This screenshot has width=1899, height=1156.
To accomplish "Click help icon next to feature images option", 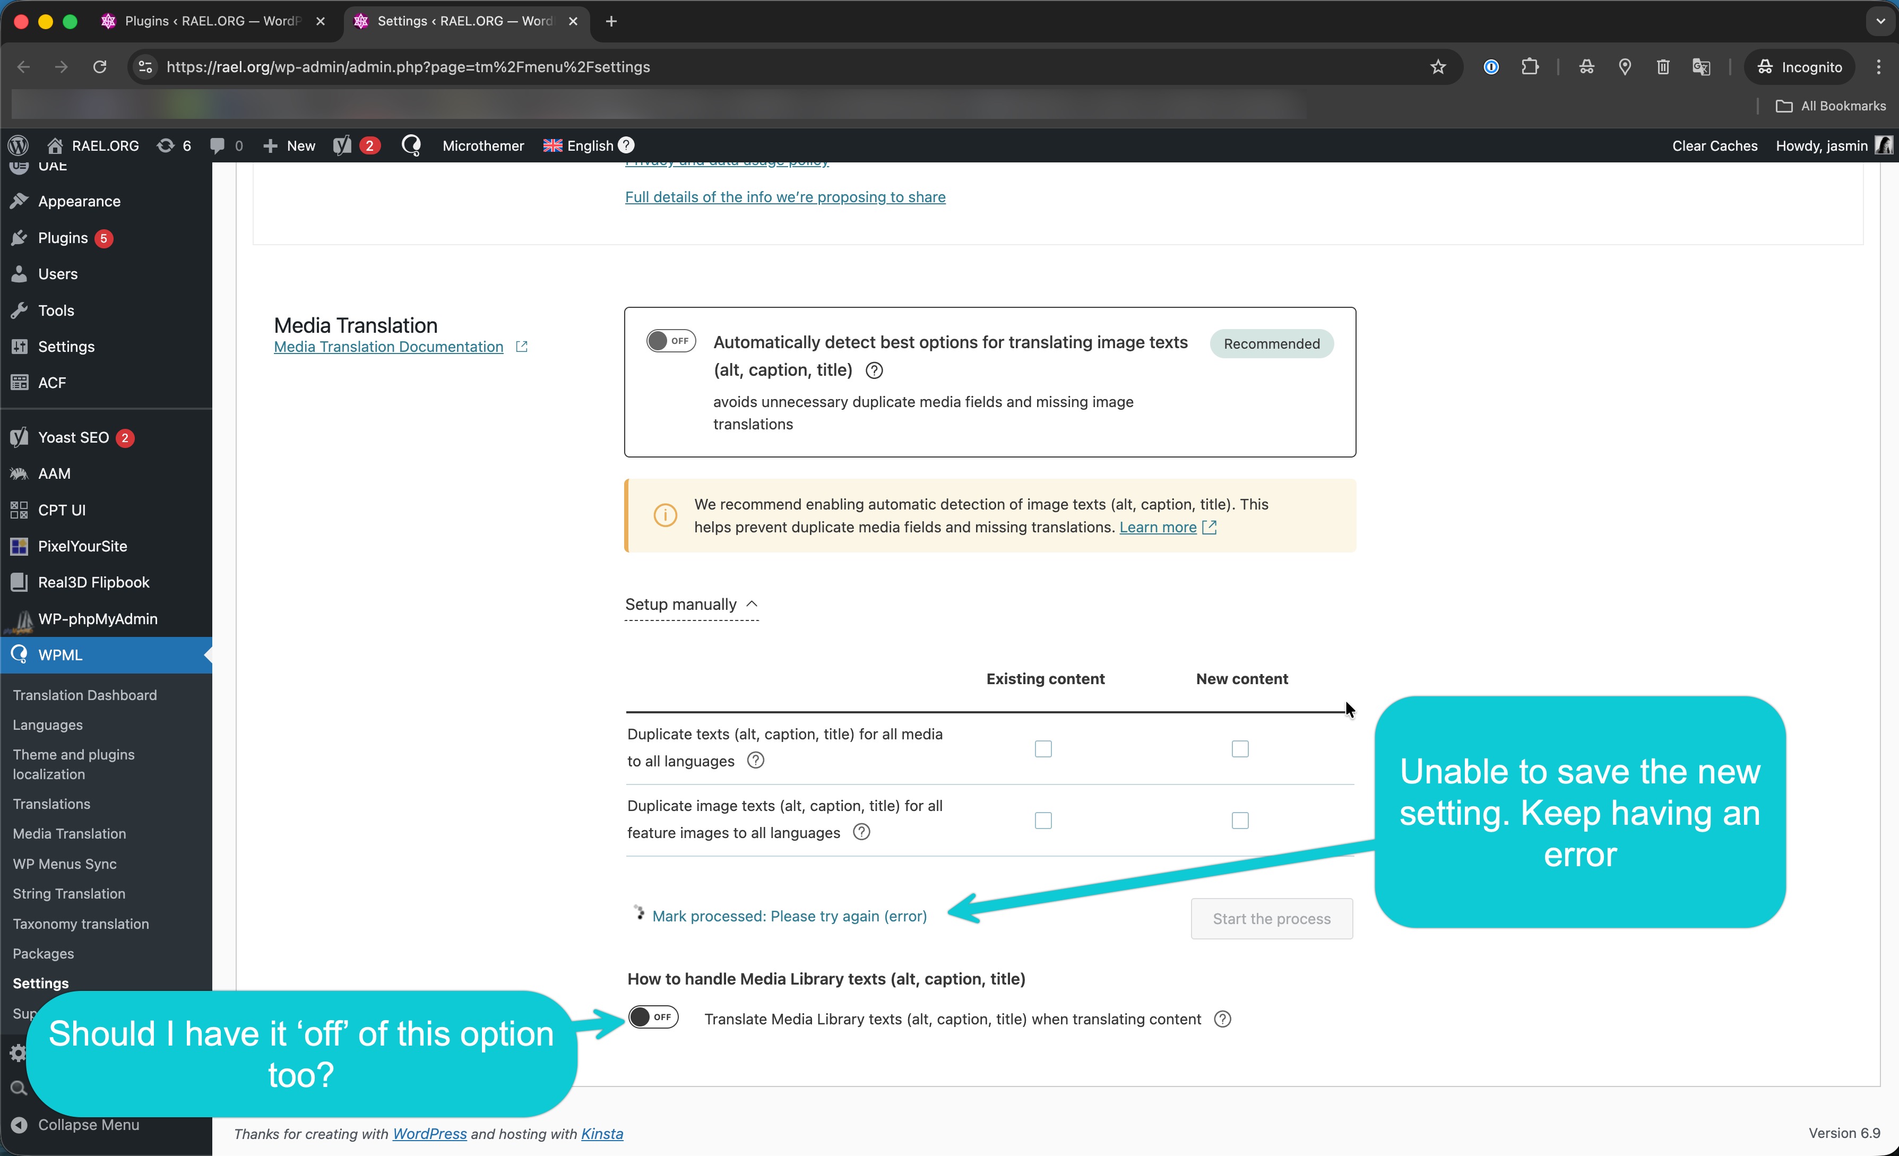I will 861,832.
